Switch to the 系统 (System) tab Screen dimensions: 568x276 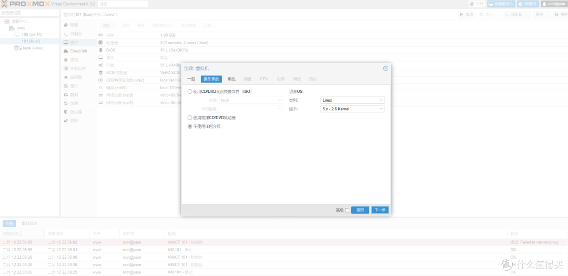point(231,79)
